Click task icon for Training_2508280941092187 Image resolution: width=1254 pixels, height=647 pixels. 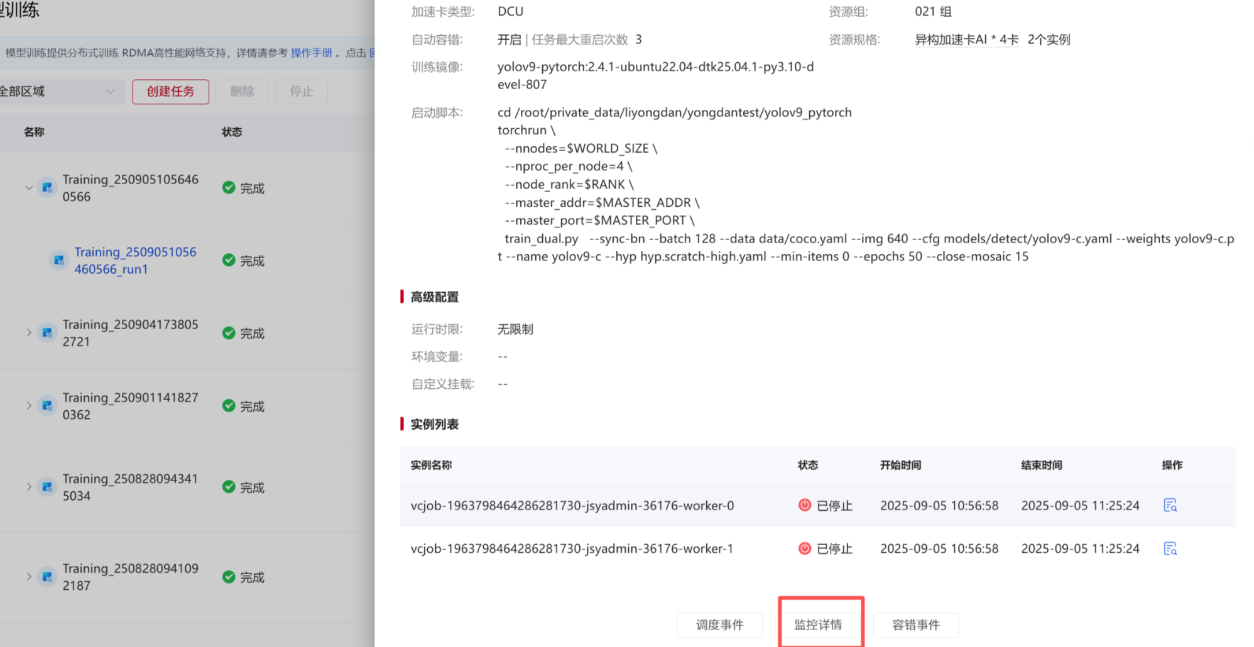(x=47, y=577)
